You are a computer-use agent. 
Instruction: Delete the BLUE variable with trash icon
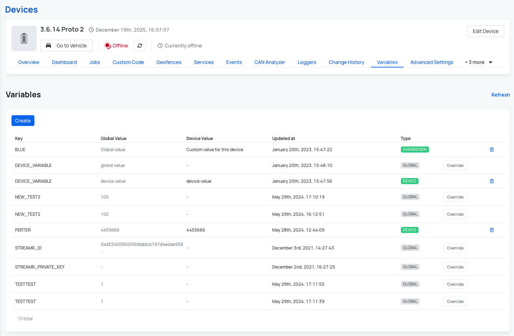(492, 150)
